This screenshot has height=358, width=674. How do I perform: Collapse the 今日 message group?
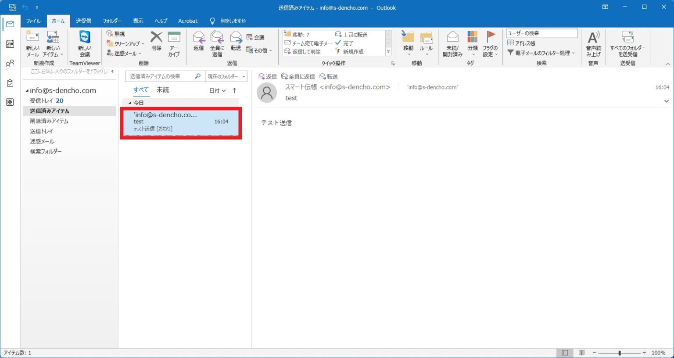tap(130, 102)
